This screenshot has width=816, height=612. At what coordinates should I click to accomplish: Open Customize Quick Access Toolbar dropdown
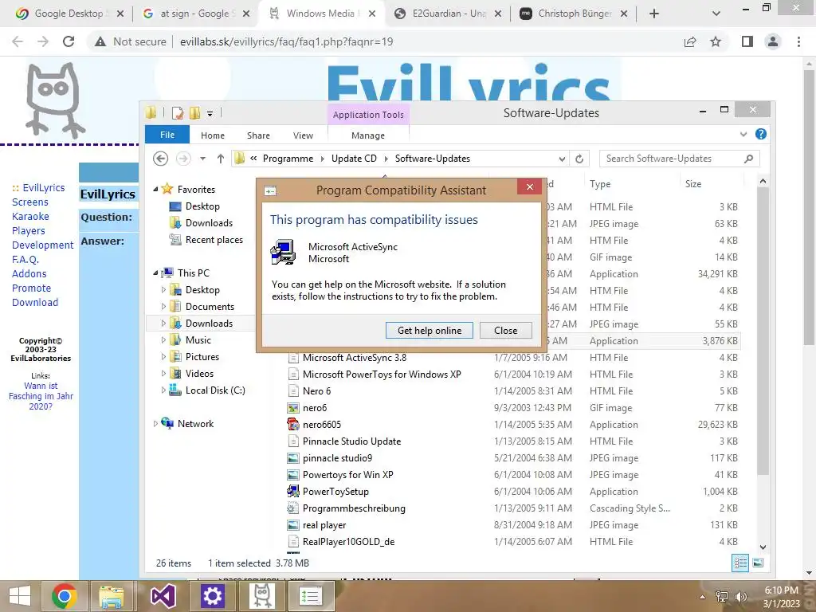tap(210, 113)
